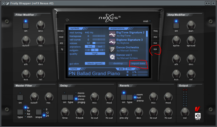Switch to the arp tab

pyautogui.click(x=61, y=43)
